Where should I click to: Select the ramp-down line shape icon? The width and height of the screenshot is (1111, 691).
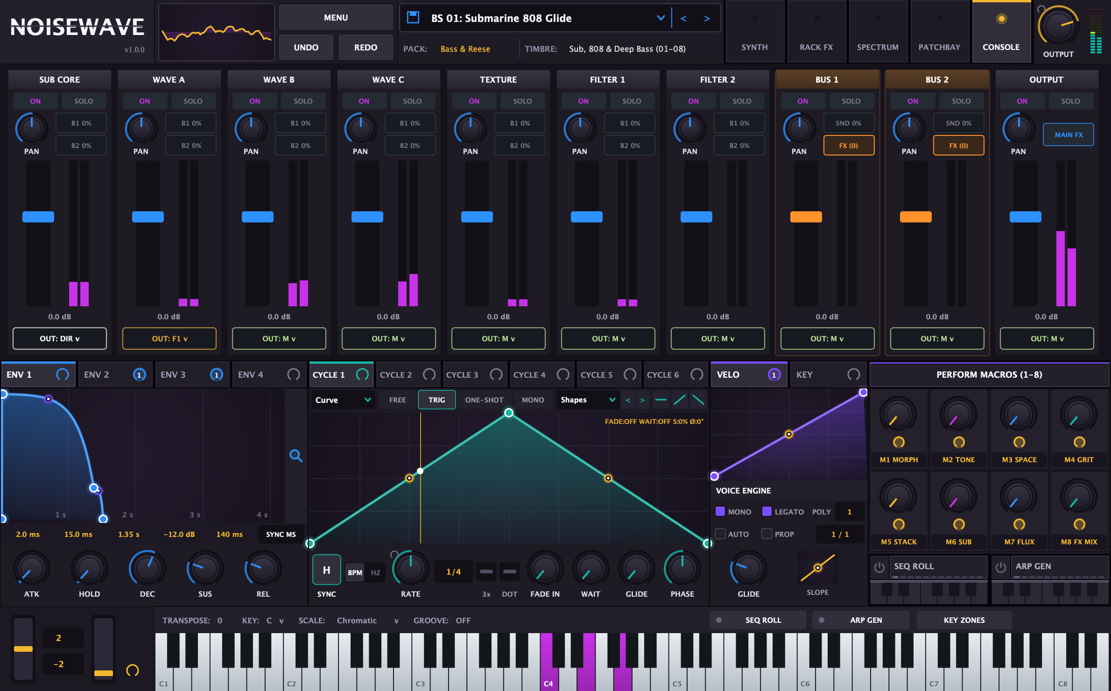coord(698,400)
